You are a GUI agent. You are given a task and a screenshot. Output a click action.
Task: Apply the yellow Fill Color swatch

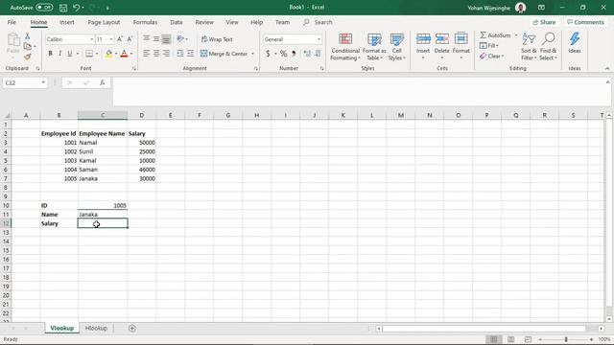[x=108, y=54]
